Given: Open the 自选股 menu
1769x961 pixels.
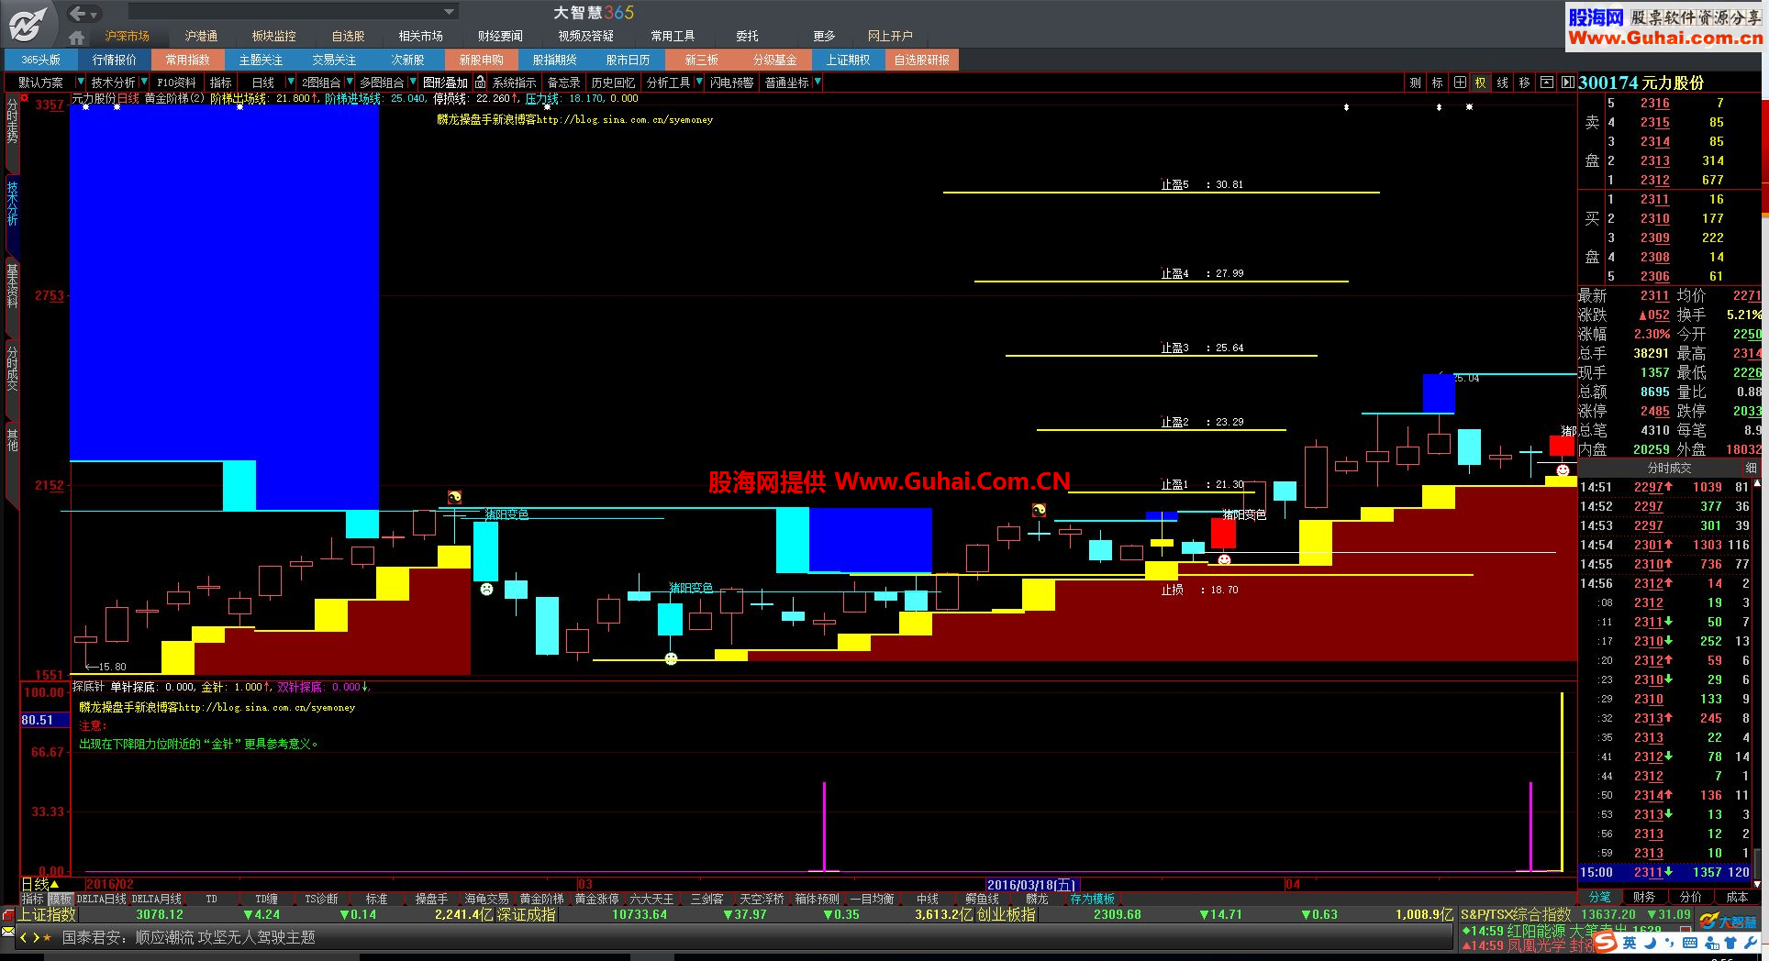Looking at the screenshot, I should (x=349, y=37).
